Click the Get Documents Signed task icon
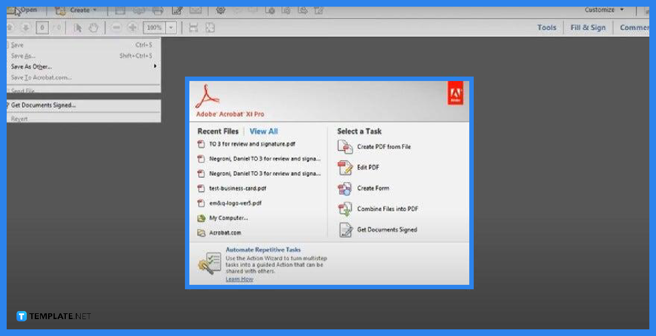This screenshot has height=336, width=656. (x=345, y=230)
